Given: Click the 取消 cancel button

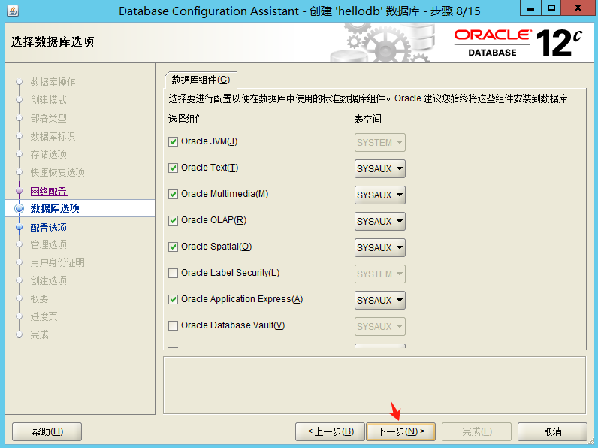Looking at the screenshot, I should tap(552, 431).
